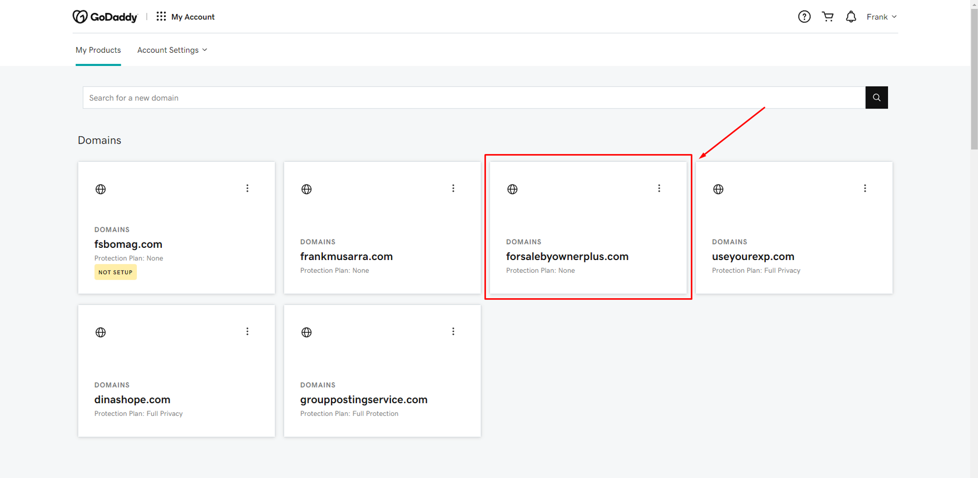
Task: Select the My Products tab
Action: [x=98, y=50]
